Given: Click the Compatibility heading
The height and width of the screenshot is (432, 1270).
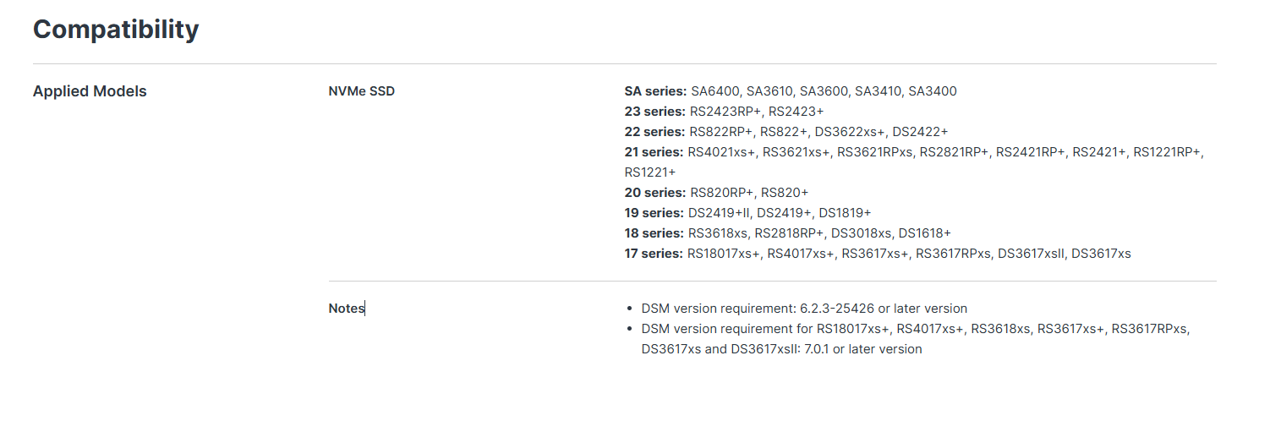Looking at the screenshot, I should pyautogui.click(x=116, y=30).
